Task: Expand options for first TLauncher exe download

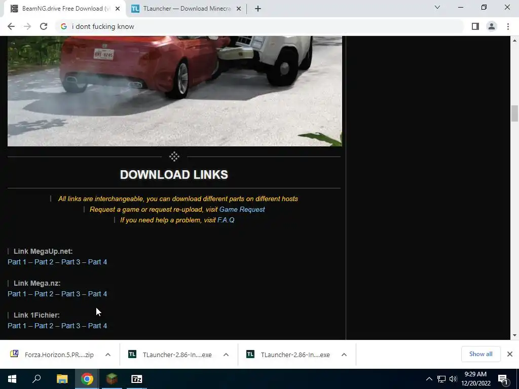Action: click(x=226, y=355)
